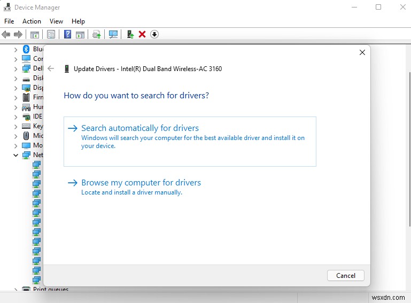Select the Display adapters category icon
Viewport: 411px width, 303px height.
[26, 88]
